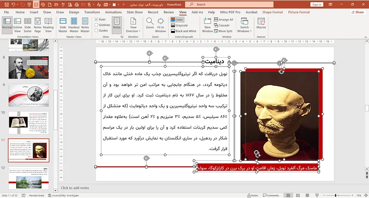Open Notes Master view
Image resolution: width=369 pixels, height=198 pixels.
click(x=85, y=25)
